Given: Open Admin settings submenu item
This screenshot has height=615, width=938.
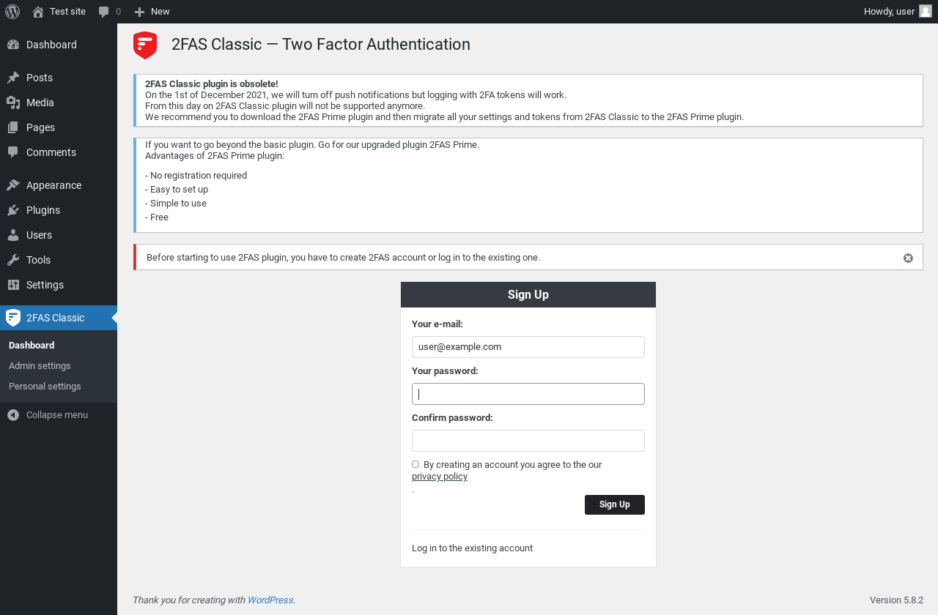Looking at the screenshot, I should pos(40,365).
